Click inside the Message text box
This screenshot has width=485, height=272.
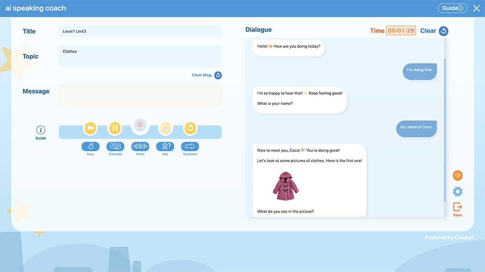click(x=140, y=95)
